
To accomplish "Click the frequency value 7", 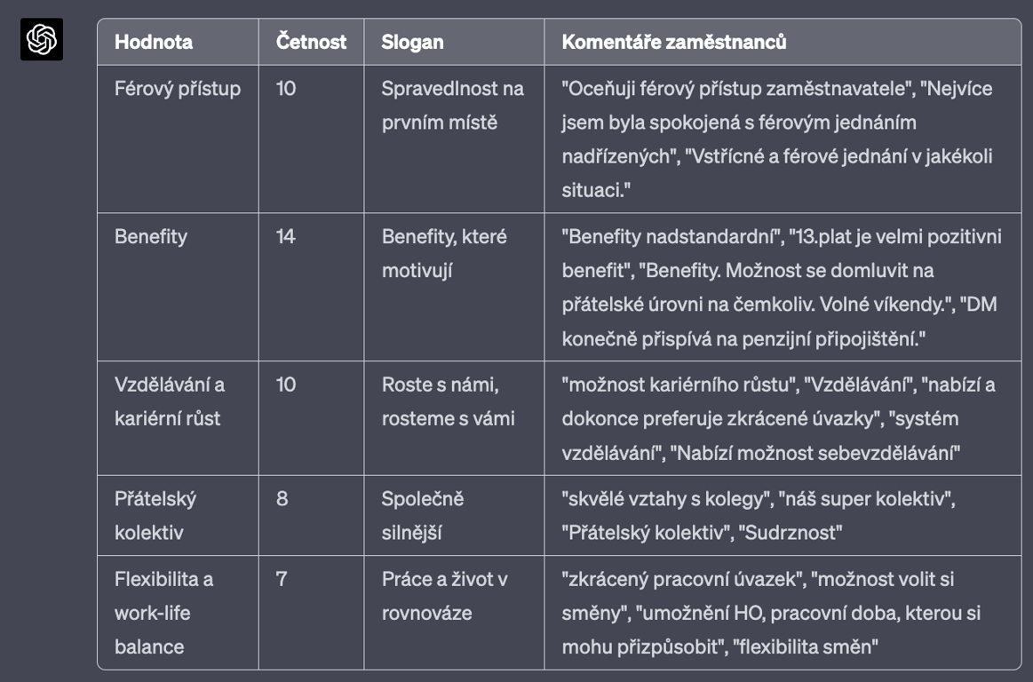I will click(x=282, y=579).
